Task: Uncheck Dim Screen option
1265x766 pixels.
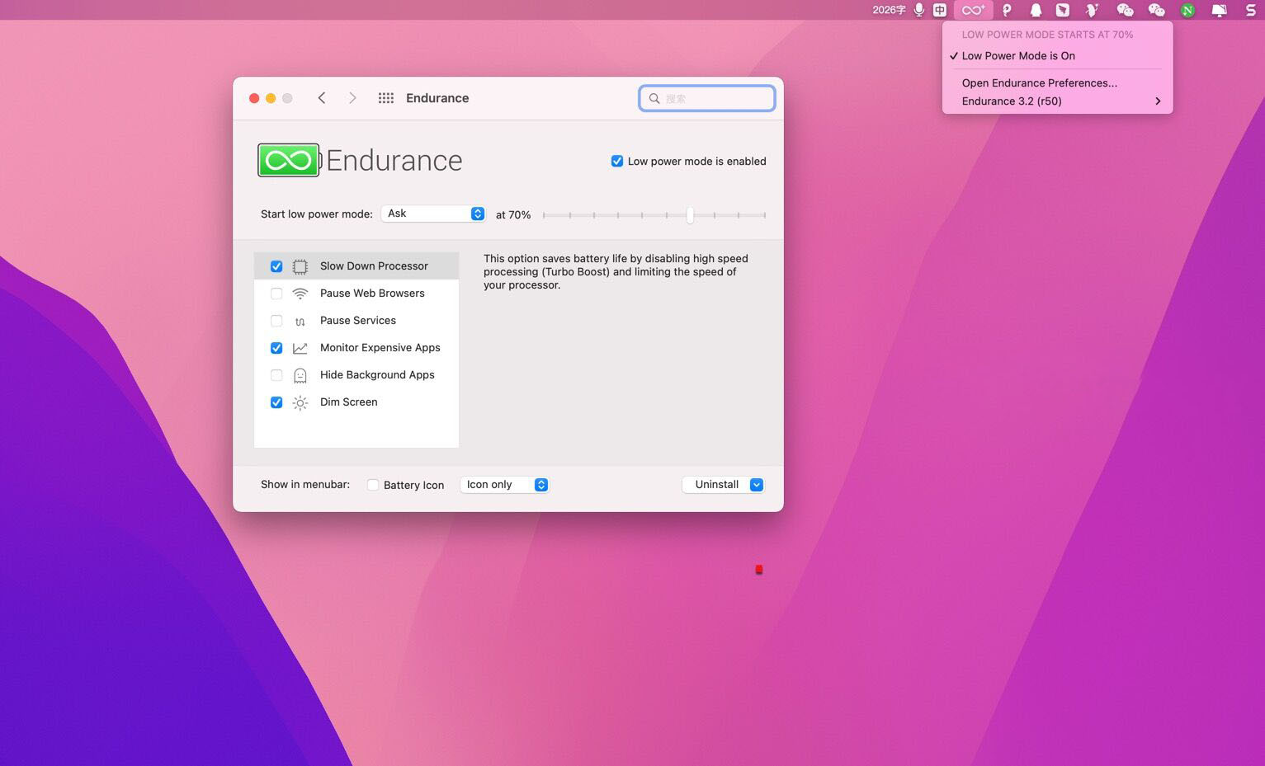Action: click(276, 402)
